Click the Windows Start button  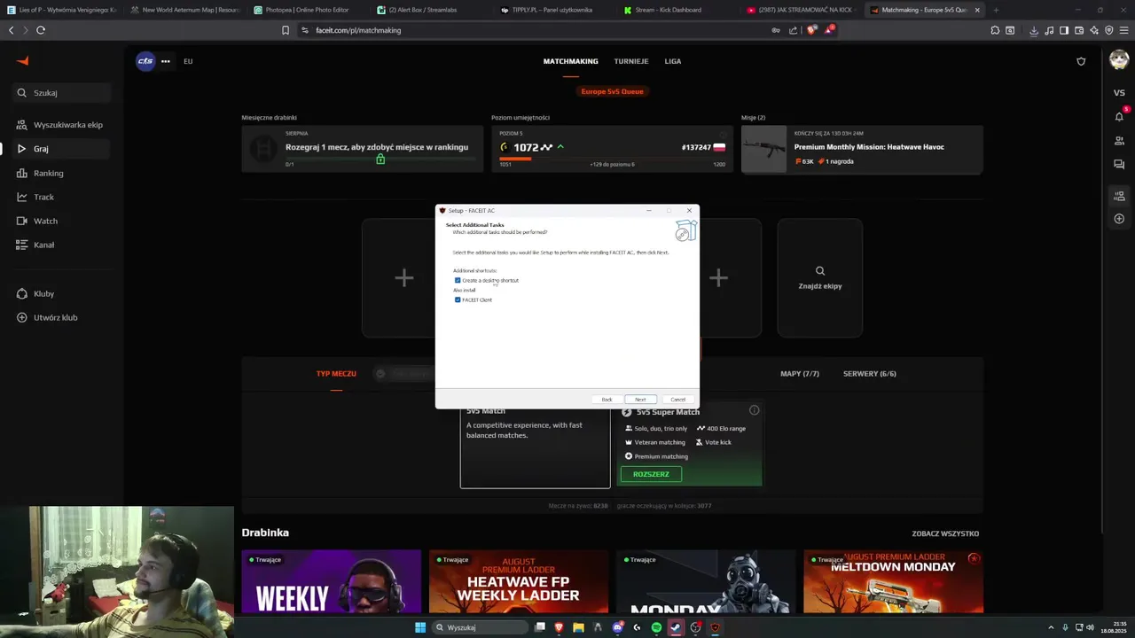pos(420,627)
